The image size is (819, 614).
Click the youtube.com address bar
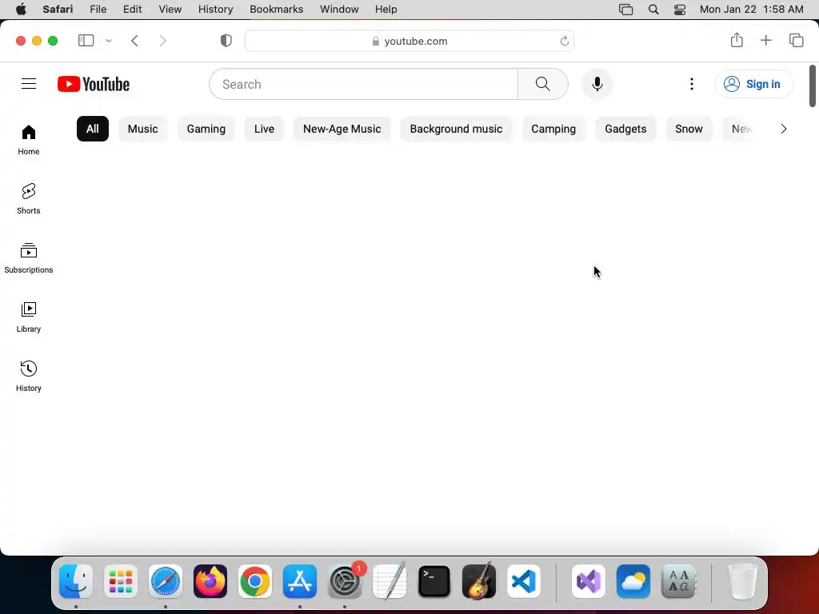coord(409,41)
